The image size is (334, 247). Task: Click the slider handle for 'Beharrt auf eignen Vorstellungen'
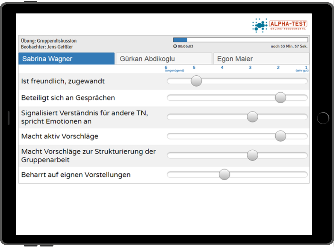click(224, 175)
